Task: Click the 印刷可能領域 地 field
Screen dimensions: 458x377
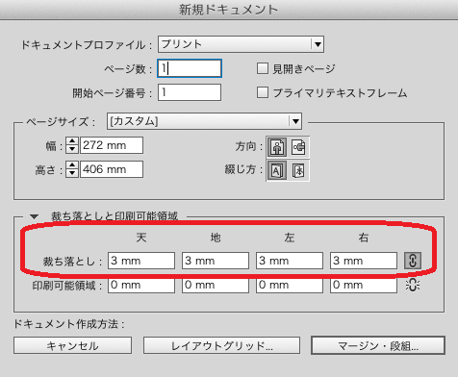Action: (216, 285)
